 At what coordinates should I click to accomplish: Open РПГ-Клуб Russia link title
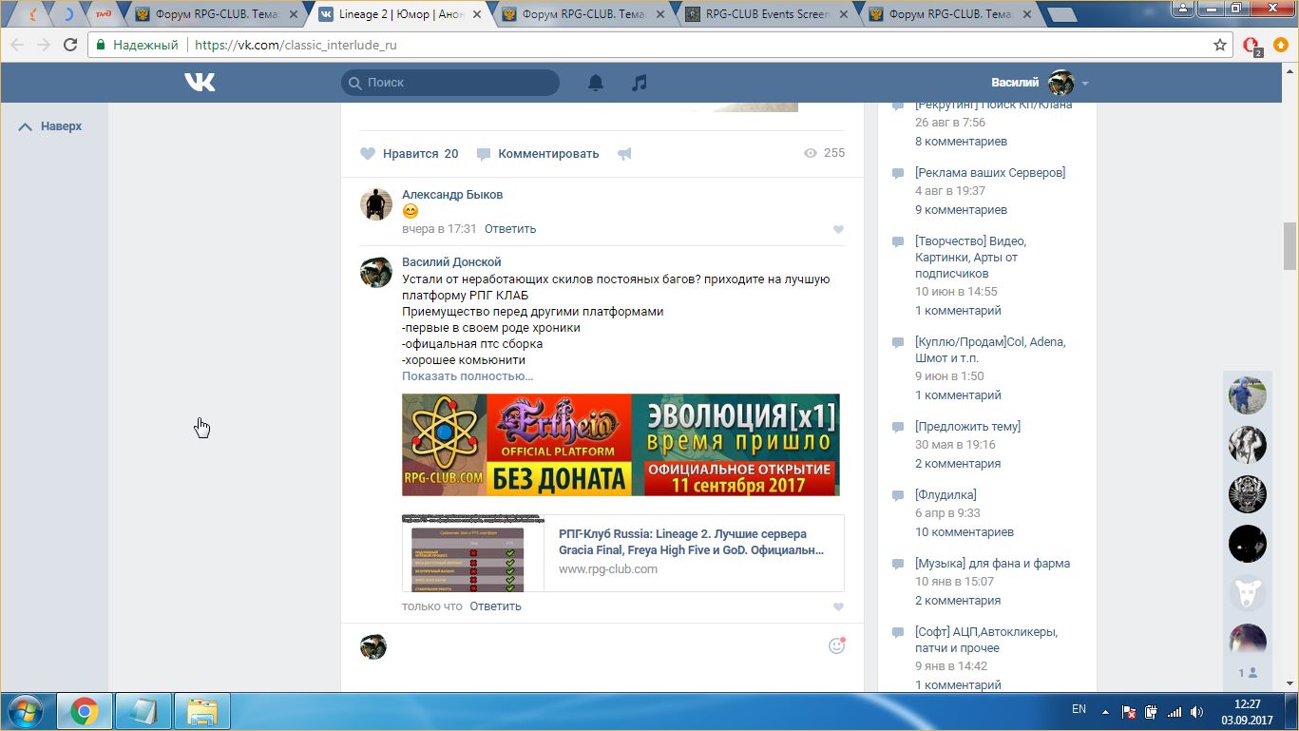click(x=691, y=542)
